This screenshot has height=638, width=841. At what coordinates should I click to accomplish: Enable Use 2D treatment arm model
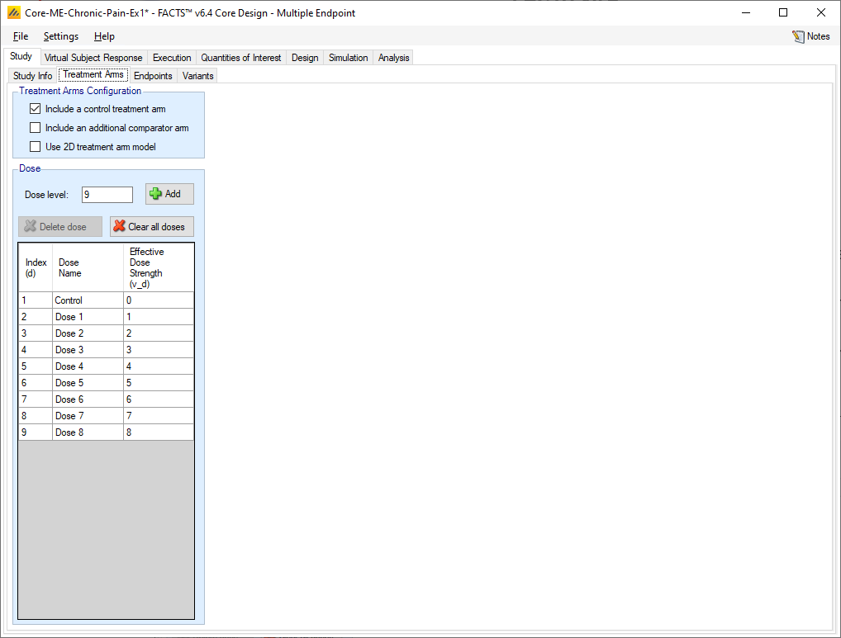(x=35, y=147)
